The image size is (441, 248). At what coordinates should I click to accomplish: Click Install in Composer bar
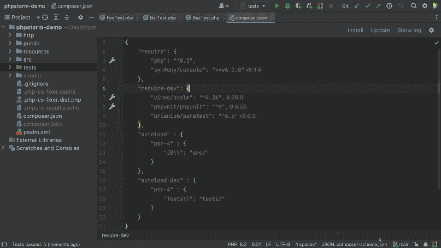(x=355, y=31)
